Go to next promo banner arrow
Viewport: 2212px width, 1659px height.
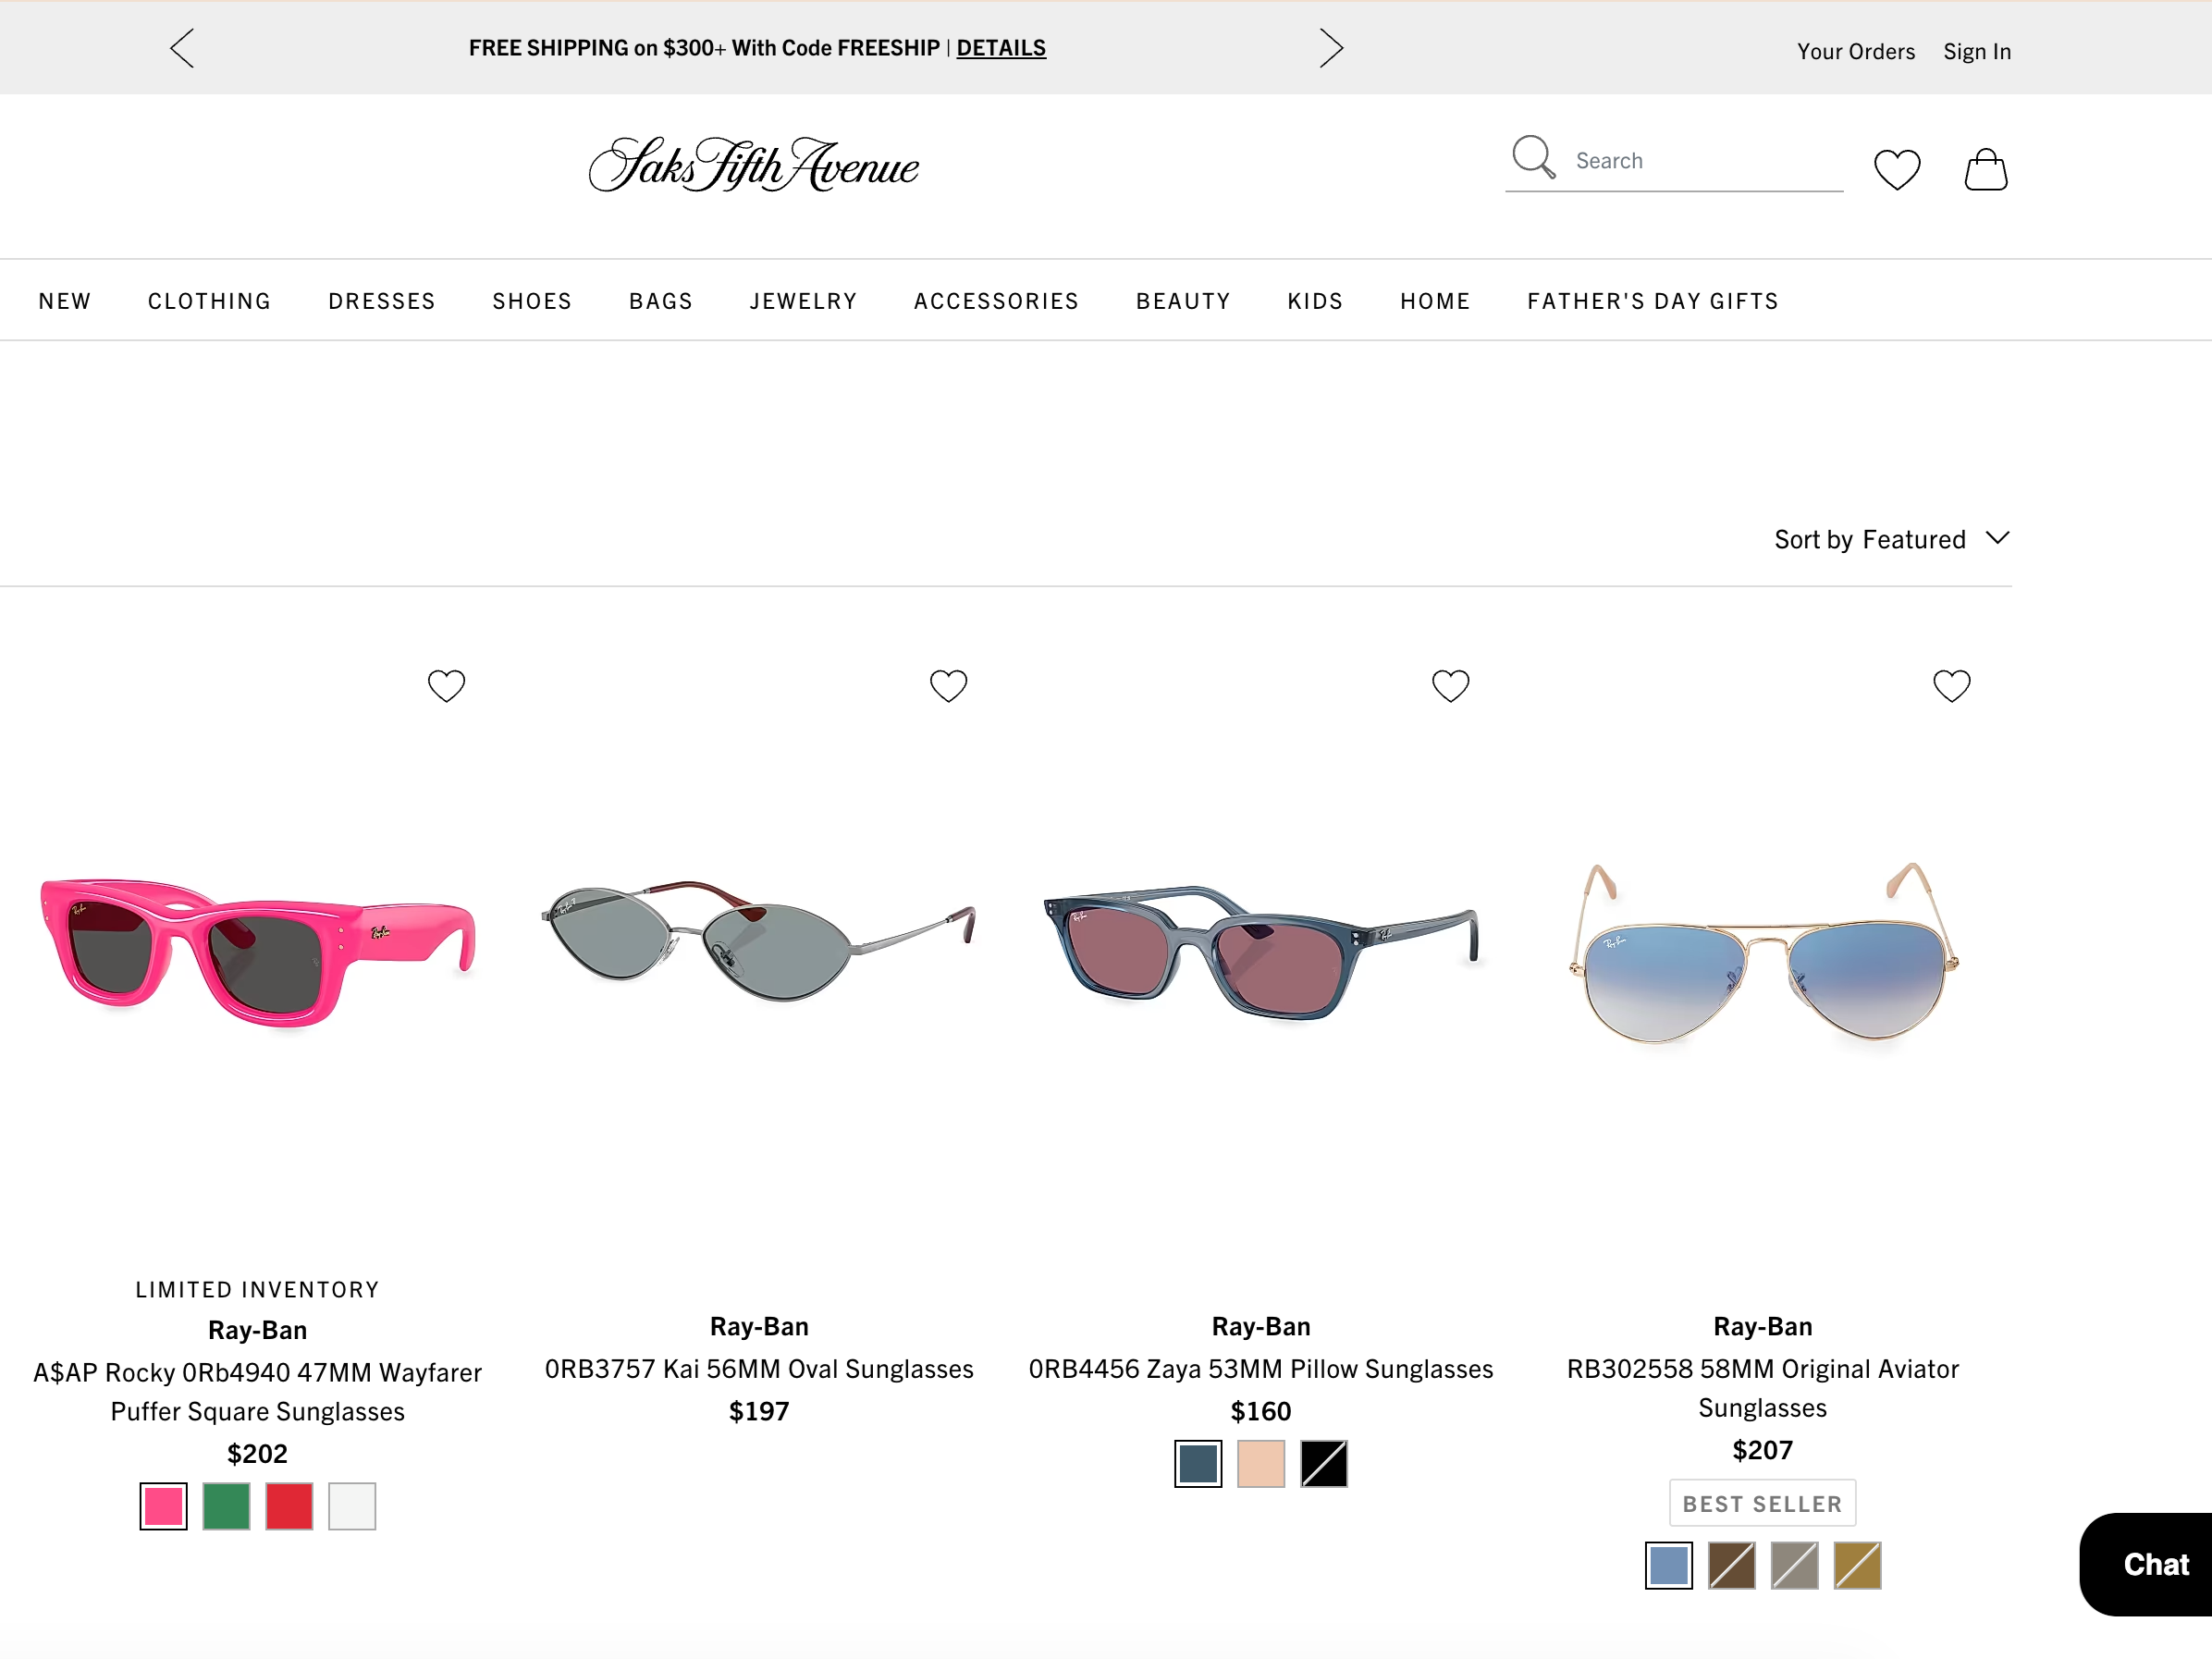(1331, 48)
